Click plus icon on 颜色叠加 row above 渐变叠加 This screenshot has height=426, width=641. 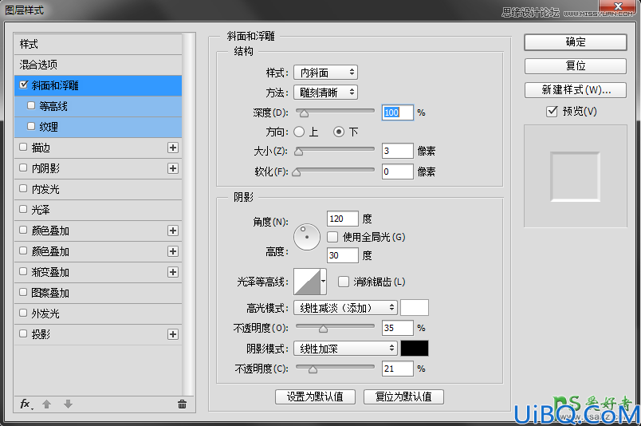(x=173, y=251)
